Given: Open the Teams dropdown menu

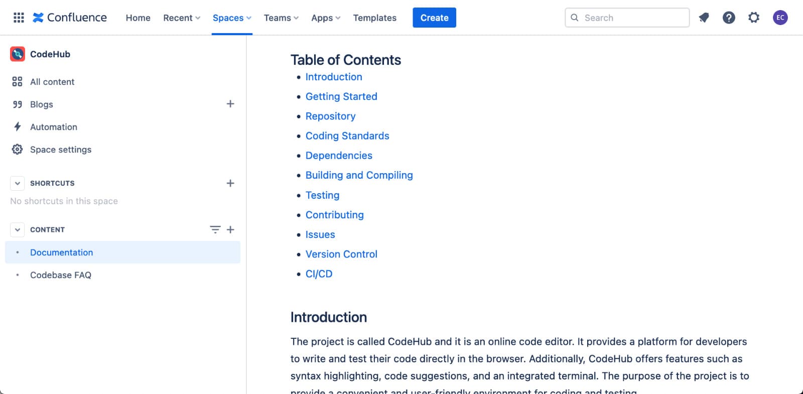Looking at the screenshot, I should click(x=281, y=18).
